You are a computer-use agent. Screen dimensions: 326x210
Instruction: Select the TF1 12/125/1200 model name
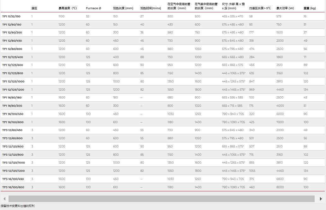[x=13, y=89]
